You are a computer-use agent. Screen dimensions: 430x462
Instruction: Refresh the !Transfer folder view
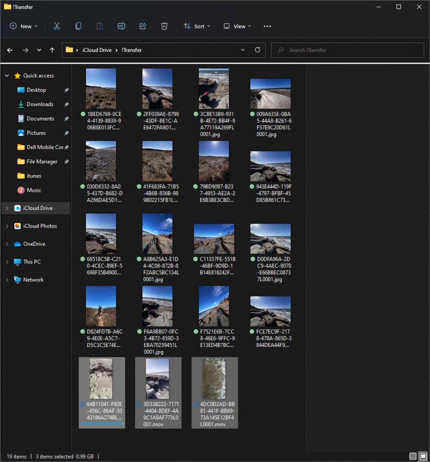click(x=257, y=50)
